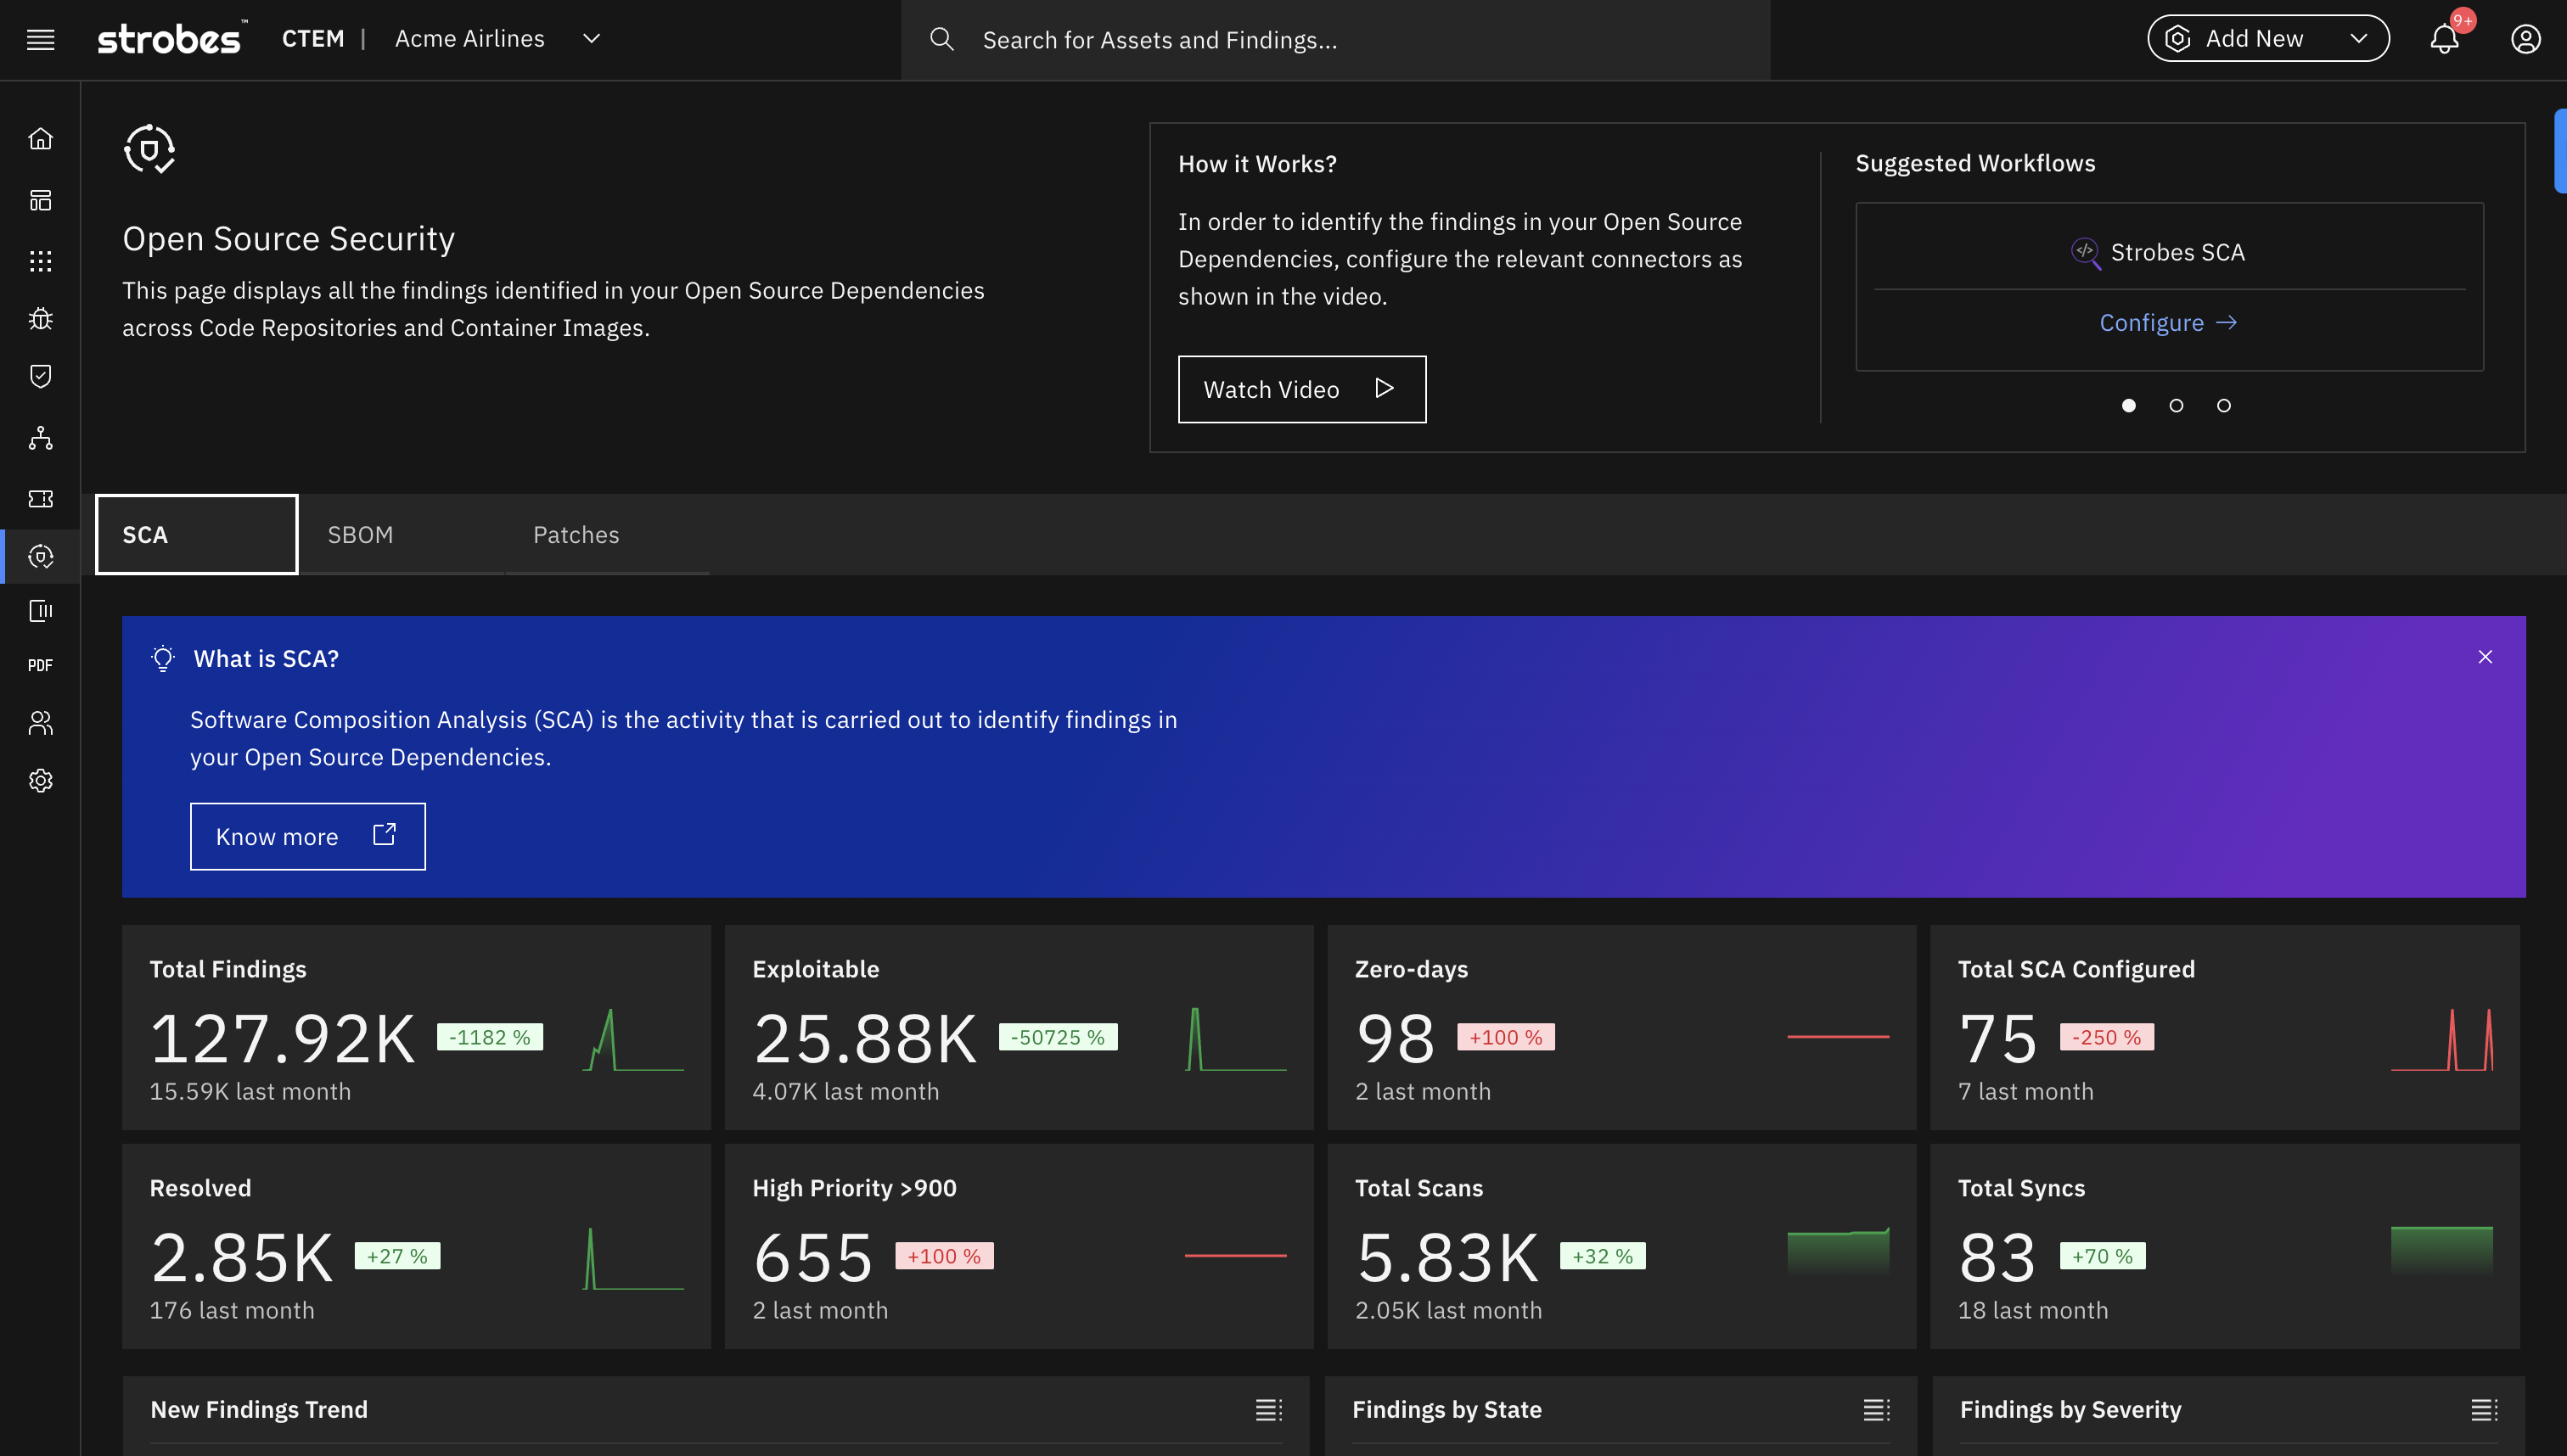This screenshot has height=1456, width=2567.
Task: Switch to the Patches tab
Action: pos(576,534)
